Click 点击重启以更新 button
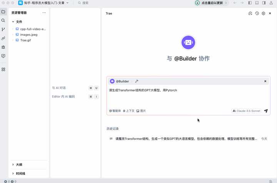Viewport: 277px width, 183px height. [x=212, y=3]
